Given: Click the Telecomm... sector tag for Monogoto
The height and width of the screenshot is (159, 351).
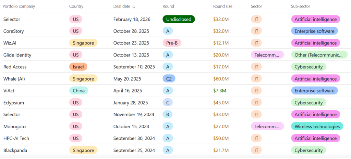Looking at the screenshot, I should pyautogui.click(x=267, y=126).
